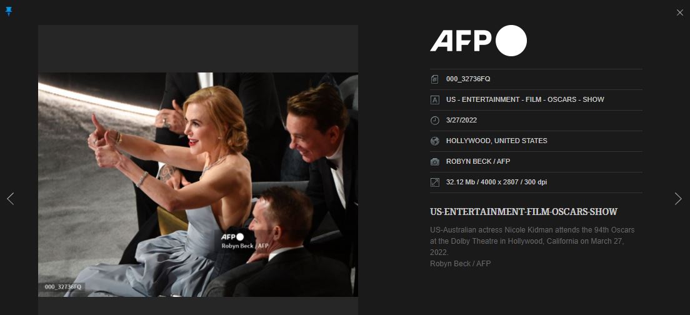Click HOLLYWOOD, UNITED STATES location text
Image resolution: width=690 pixels, height=315 pixels.
click(x=496, y=141)
